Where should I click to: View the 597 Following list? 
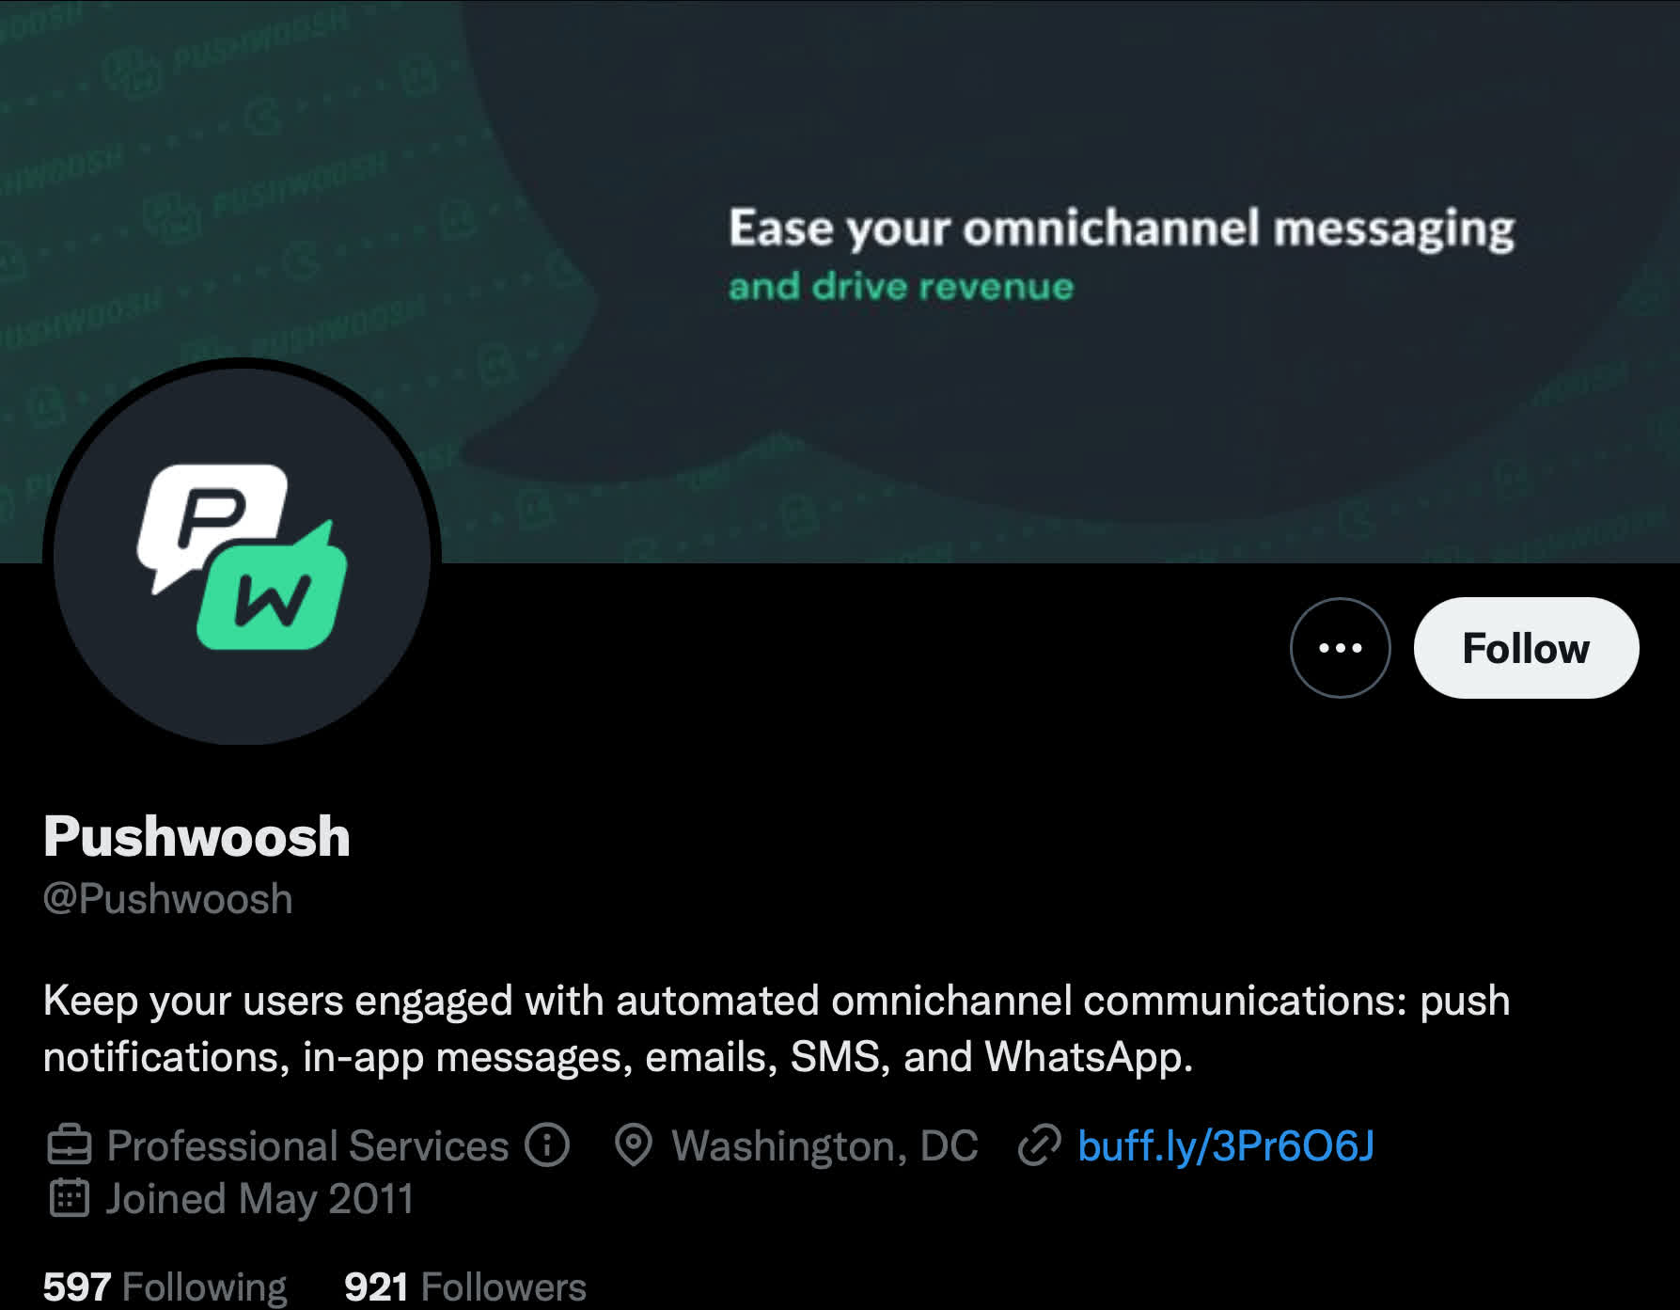pyautogui.click(x=165, y=1286)
